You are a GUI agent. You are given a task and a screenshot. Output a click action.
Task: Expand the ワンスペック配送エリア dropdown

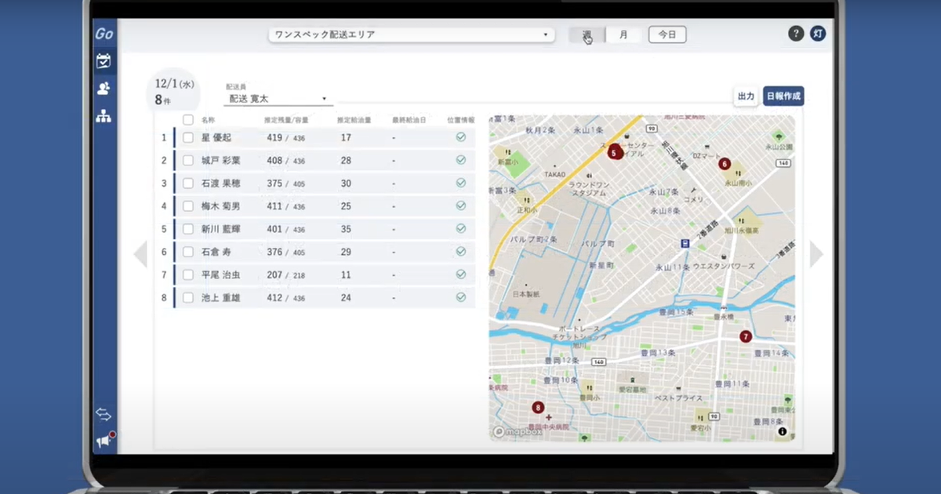(x=412, y=35)
